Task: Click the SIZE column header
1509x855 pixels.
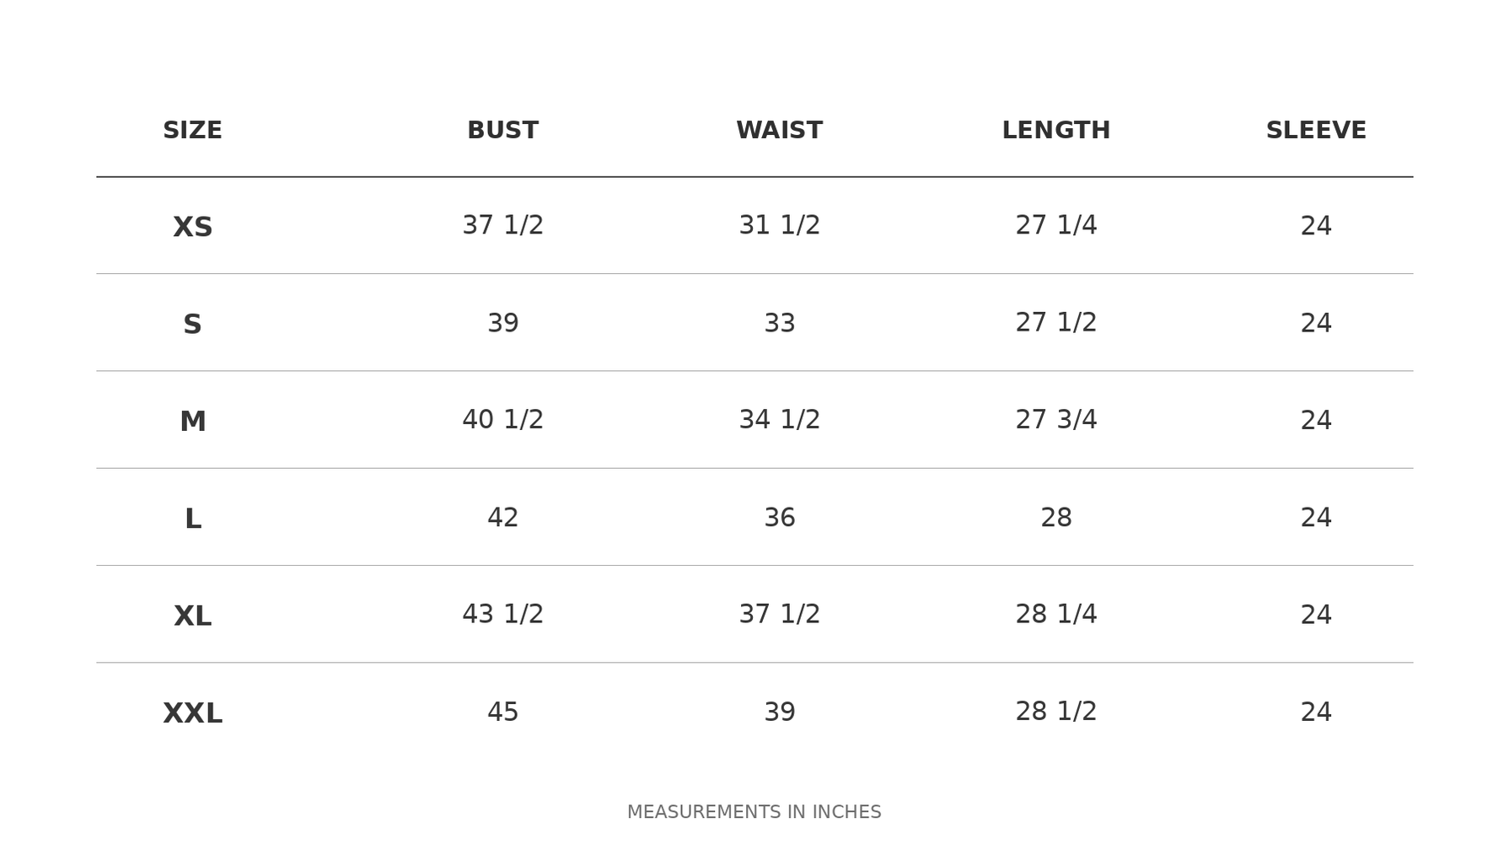Action: click(x=192, y=131)
